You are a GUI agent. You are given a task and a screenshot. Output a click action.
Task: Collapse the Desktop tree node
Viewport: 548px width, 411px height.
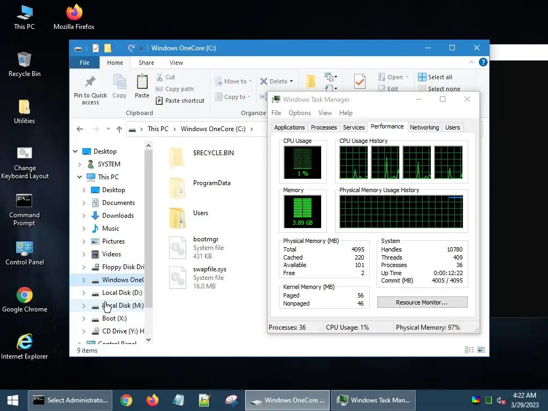(x=75, y=151)
